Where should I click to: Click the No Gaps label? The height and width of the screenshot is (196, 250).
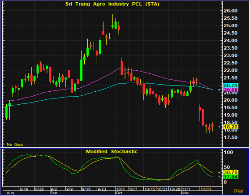point(15,145)
